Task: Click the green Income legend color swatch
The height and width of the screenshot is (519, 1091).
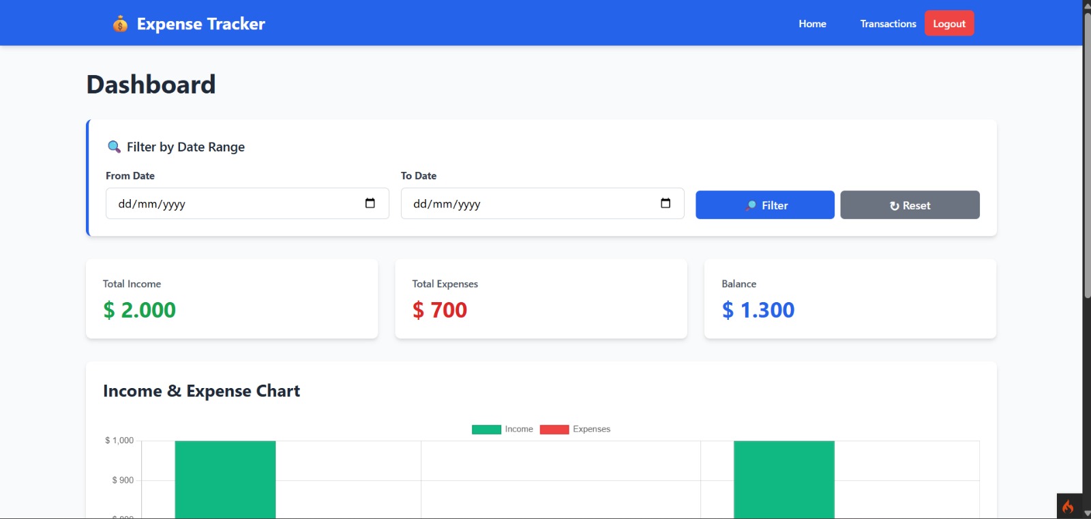Action: click(x=486, y=430)
